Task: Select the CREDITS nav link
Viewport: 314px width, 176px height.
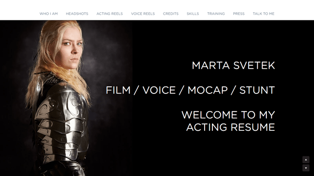Action: [x=171, y=14]
